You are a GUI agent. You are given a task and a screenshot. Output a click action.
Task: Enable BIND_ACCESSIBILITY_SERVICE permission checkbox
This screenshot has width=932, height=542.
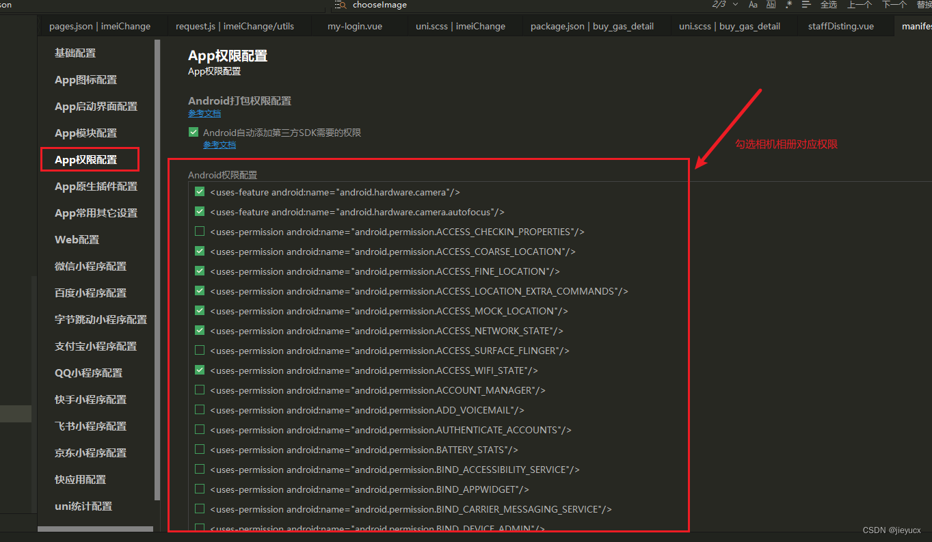tap(200, 470)
